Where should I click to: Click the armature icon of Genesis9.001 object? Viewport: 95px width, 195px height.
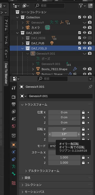tap(33, 54)
